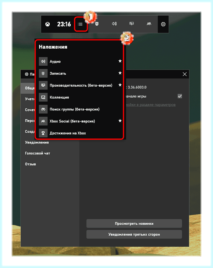The image size is (213, 268).
Task: Open Производительность (бета-версия) overlay
Action: coord(80,85)
